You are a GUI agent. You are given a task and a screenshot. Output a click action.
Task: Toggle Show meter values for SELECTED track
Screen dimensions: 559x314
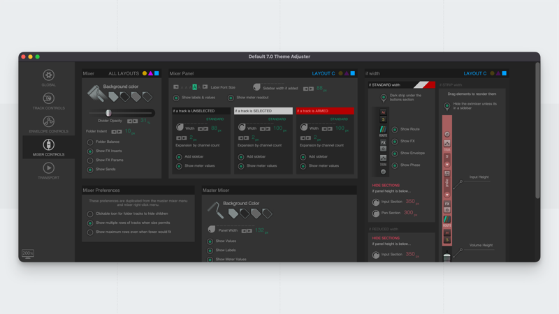click(241, 166)
